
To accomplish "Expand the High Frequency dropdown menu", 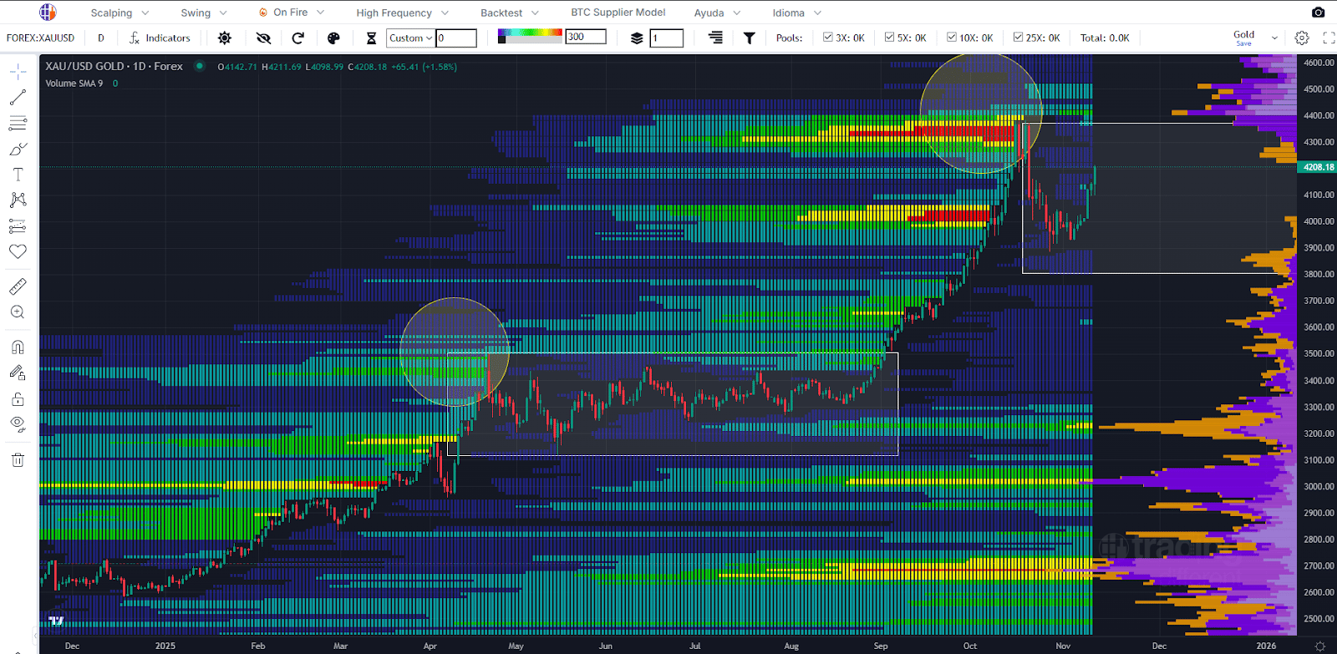I will (402, 13).
